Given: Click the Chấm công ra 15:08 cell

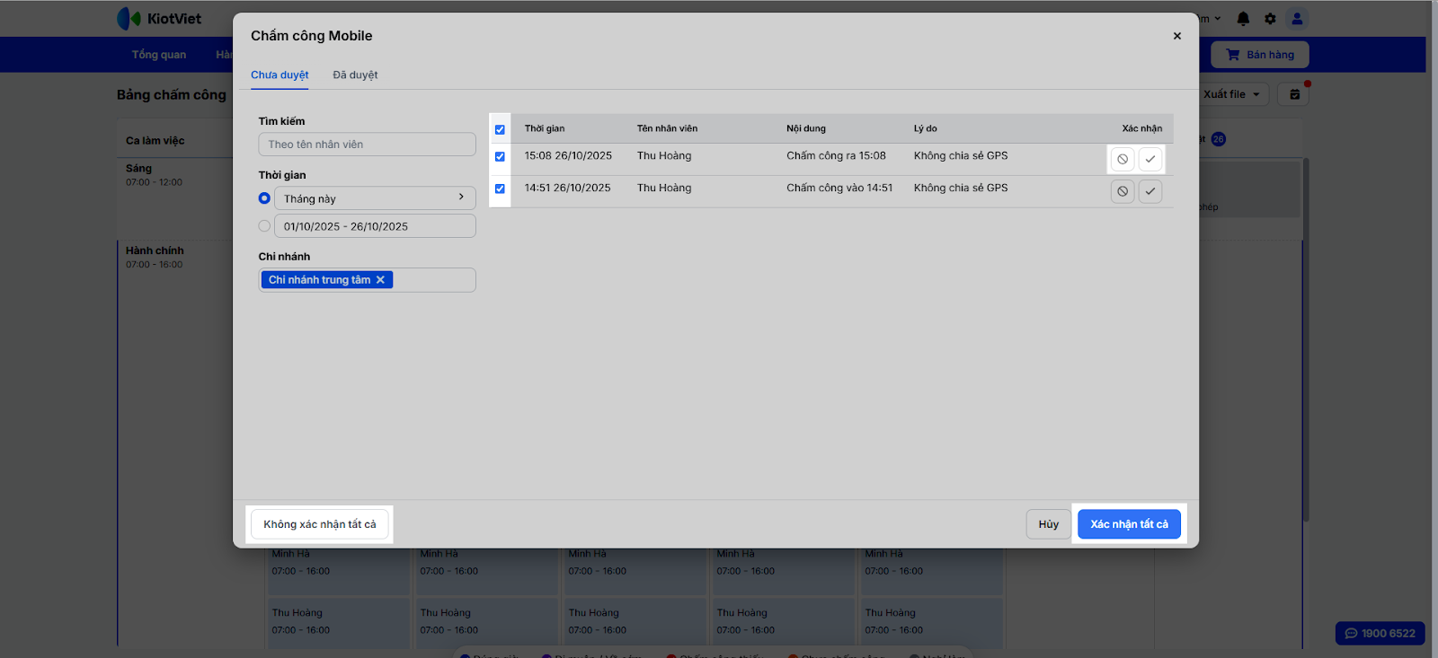Looking at the screenshot, I should click(837, 156).
